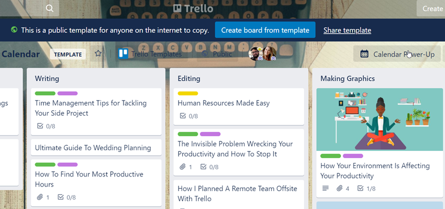Click purple label on Environment card
This screenshot has width=445, height=209.
353,156
